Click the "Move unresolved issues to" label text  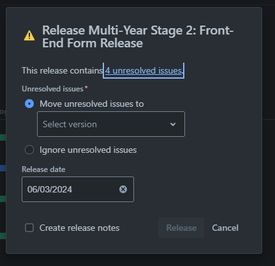[x=92, y=104]
